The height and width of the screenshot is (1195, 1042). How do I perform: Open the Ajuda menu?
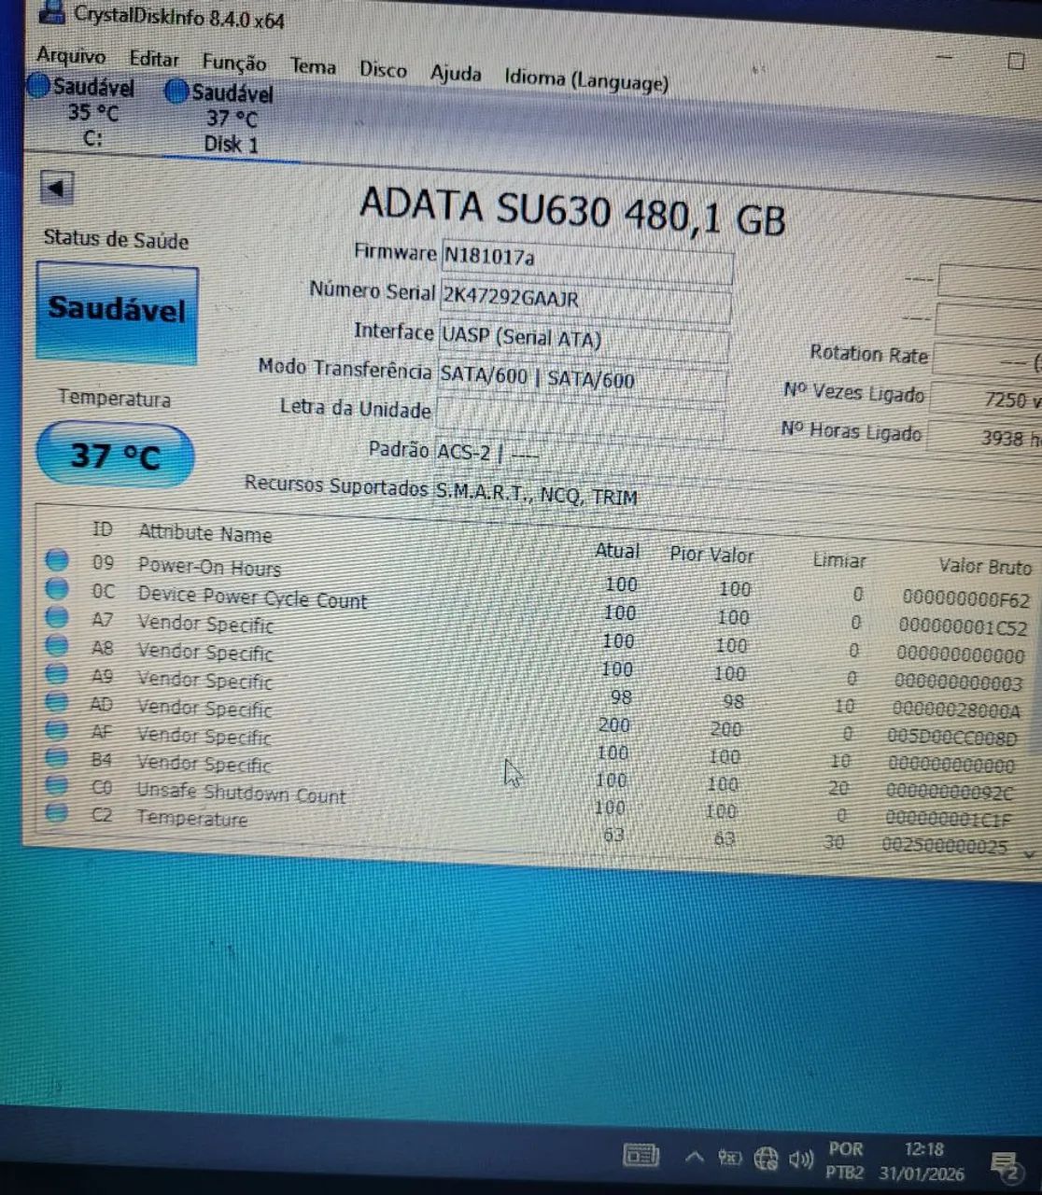pos(456,73)
